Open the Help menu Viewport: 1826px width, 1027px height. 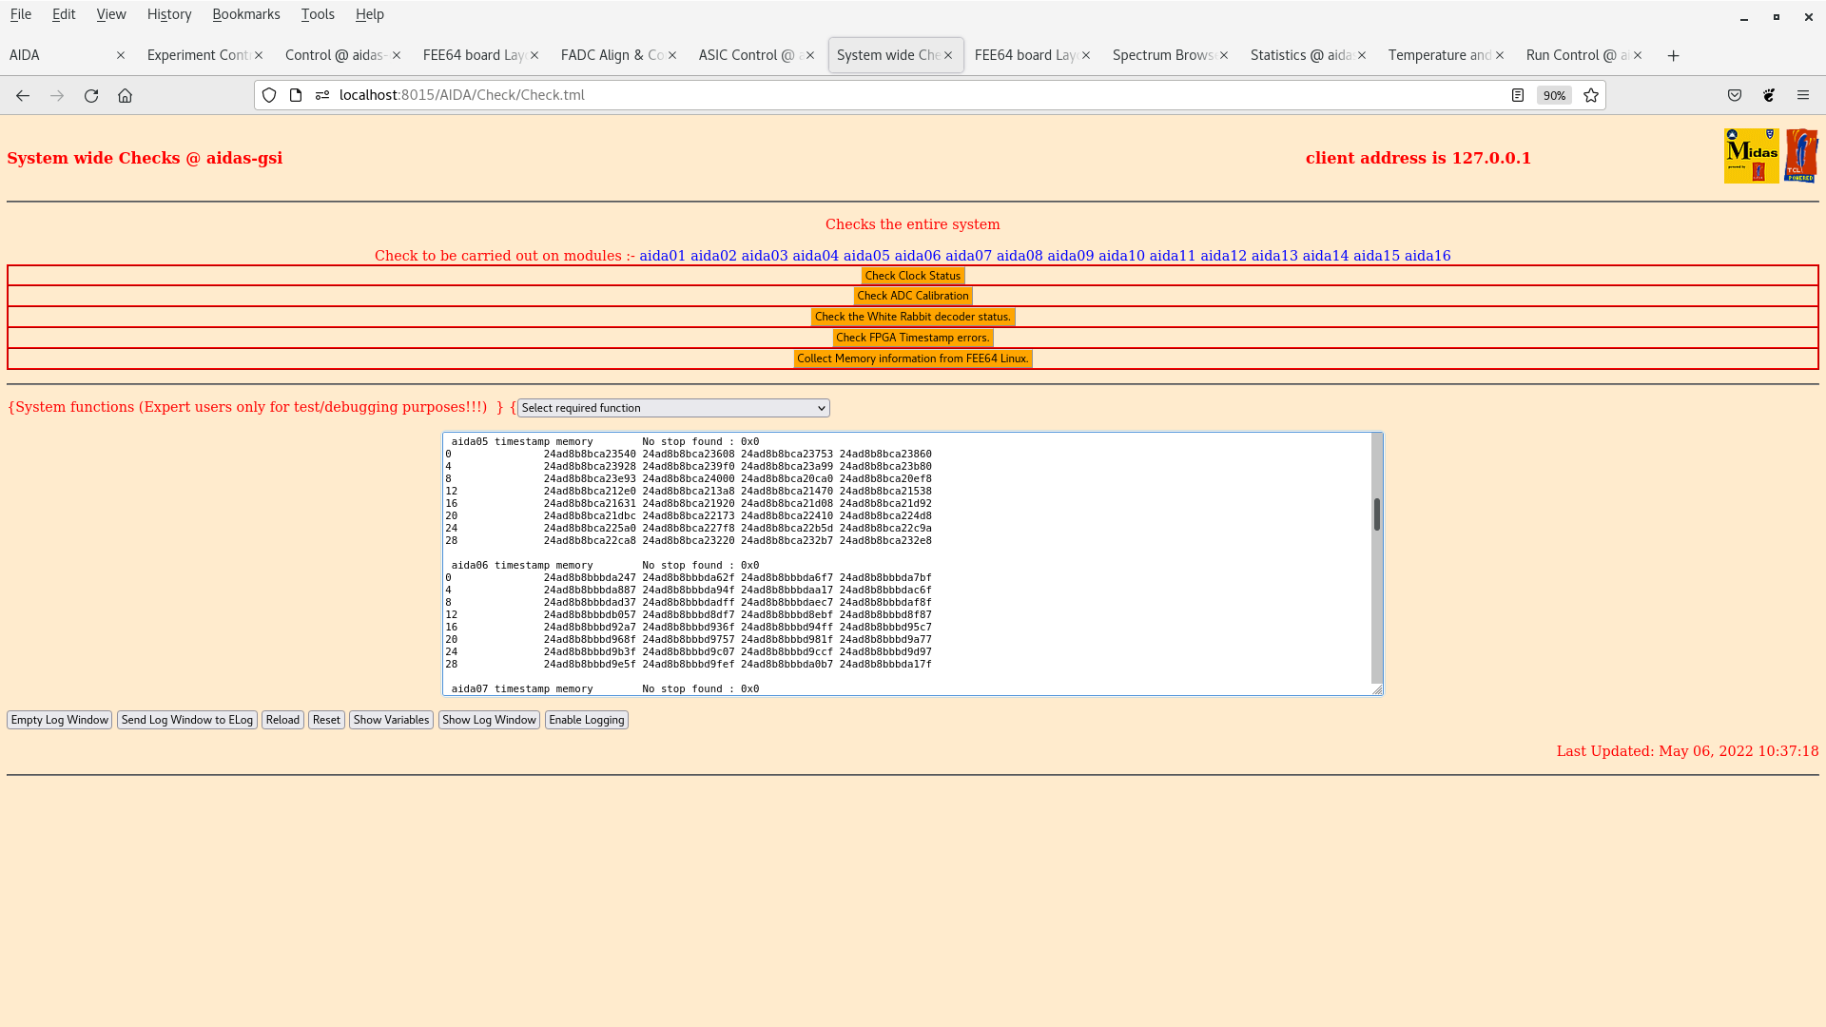[x=370, y=14]
